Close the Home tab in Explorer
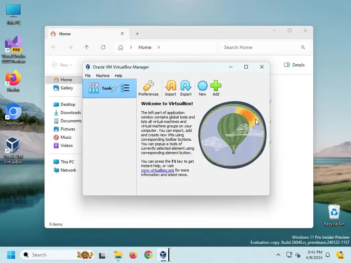351x263 pixels. [122, 34]
